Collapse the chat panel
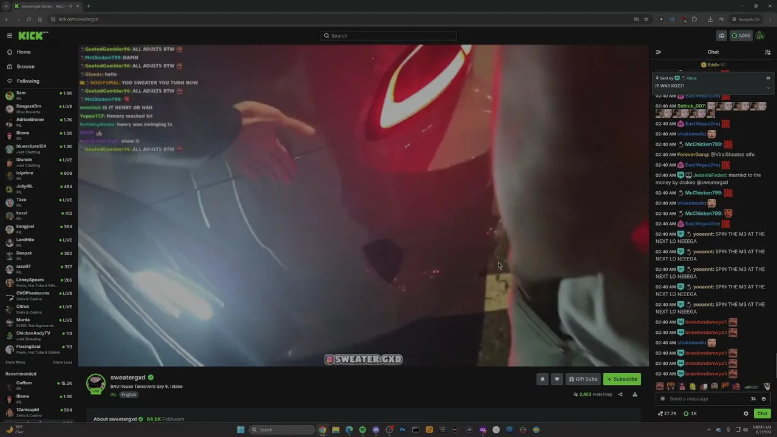Image resolution: width=777 pixels, height=437 pixels. [x=659, y=52]
